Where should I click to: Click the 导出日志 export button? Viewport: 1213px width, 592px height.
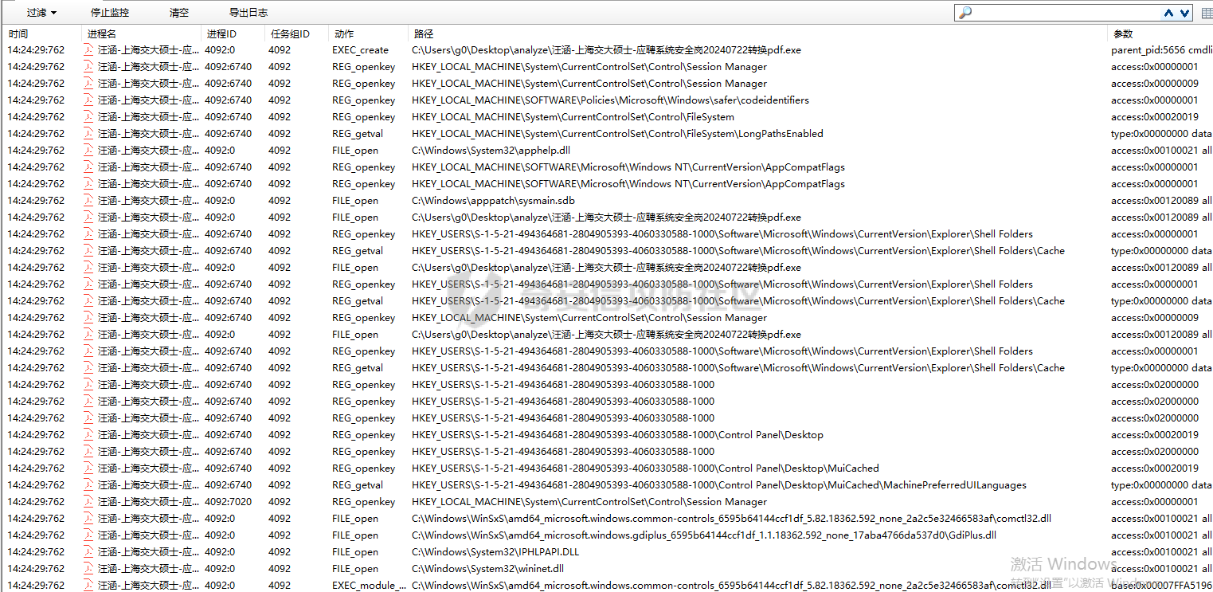click(x=248, y=13)
